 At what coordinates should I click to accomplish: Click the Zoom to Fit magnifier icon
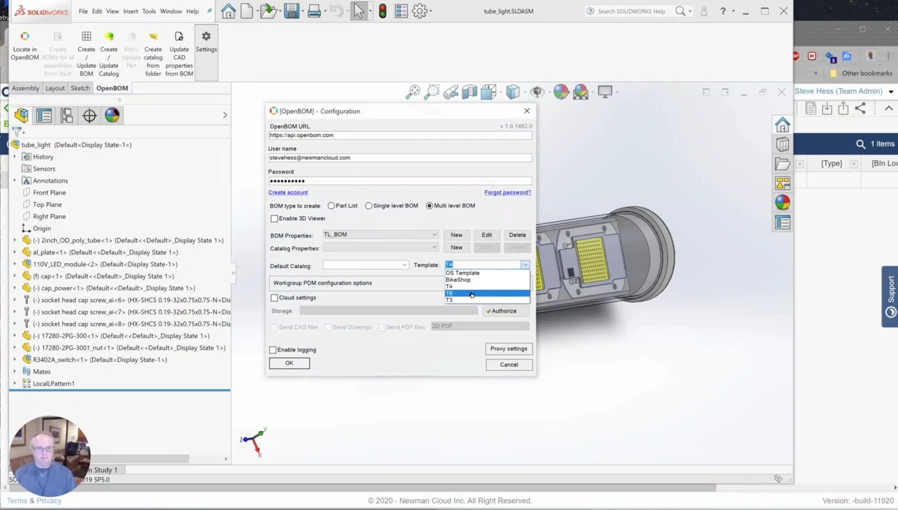point(413,92)
